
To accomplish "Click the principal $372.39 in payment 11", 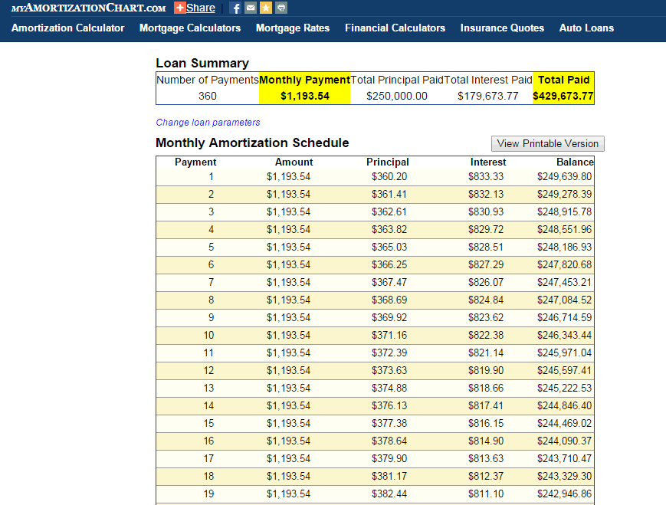I will tap(389, 353).
